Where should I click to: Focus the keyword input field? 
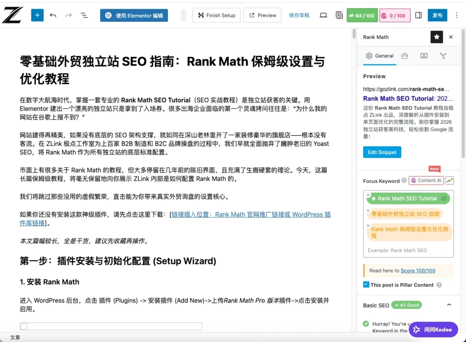(x=408, y=250)
